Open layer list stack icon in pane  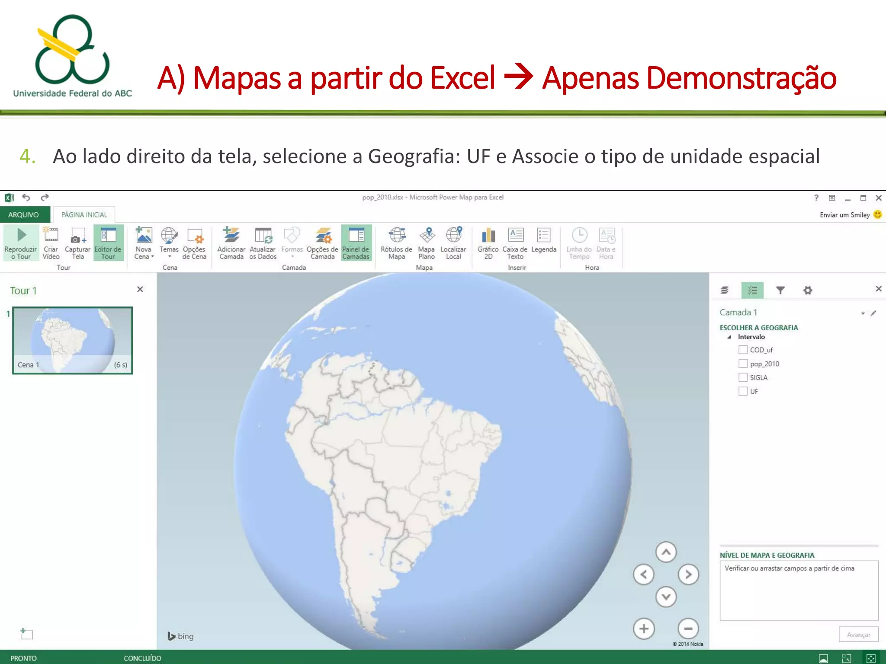725,290
